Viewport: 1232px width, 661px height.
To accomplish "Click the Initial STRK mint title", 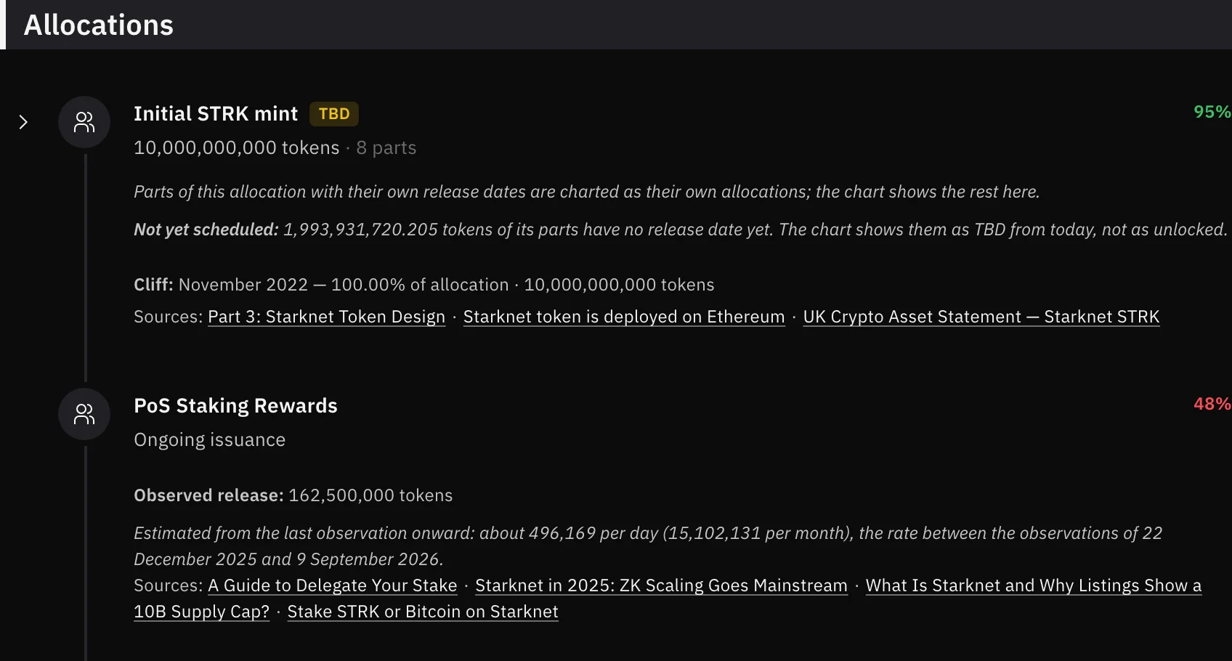I will pos(216,114).
